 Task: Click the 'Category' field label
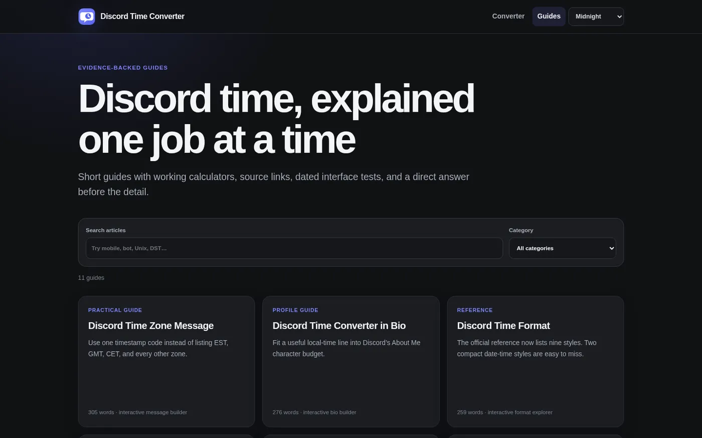(x=521, y=230)
